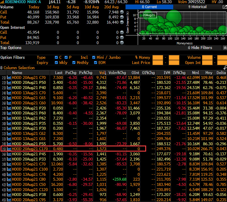Select row HOOD 20Aug21 C95
The image size is (227, 202).
[113, 200]
